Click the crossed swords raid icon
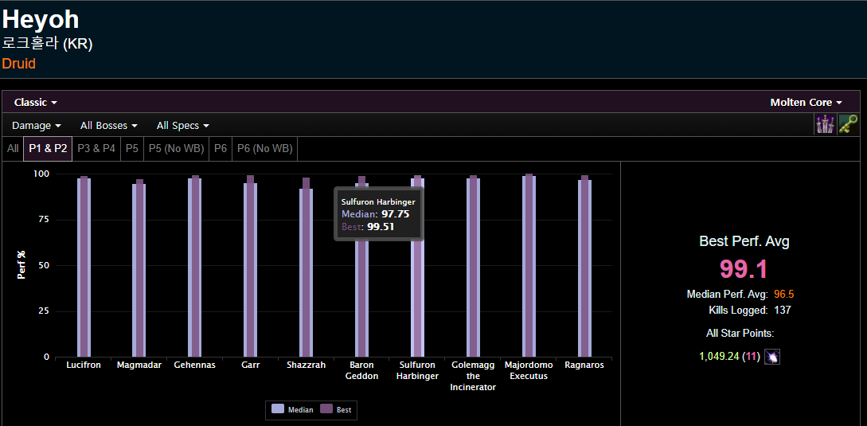This screenshot has height=426, width=867. point(825,124)
